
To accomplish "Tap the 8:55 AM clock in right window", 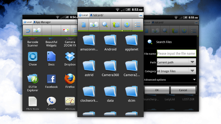I will 193,18.
